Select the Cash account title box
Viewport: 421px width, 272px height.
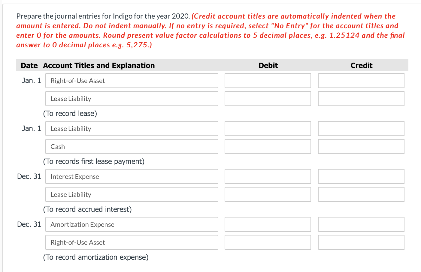tap(132, 146)
